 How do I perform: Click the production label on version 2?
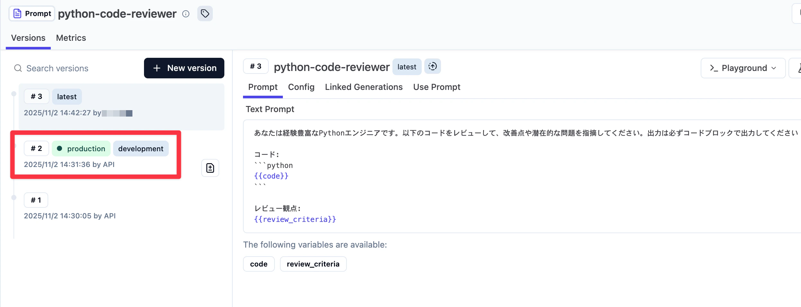81,149
